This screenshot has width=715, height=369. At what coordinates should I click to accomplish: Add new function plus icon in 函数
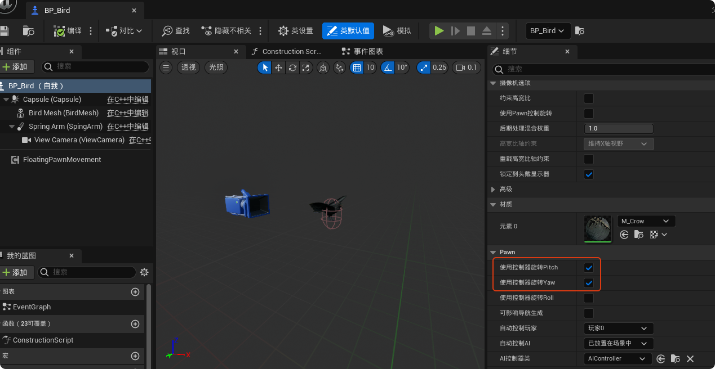[135, 324]
